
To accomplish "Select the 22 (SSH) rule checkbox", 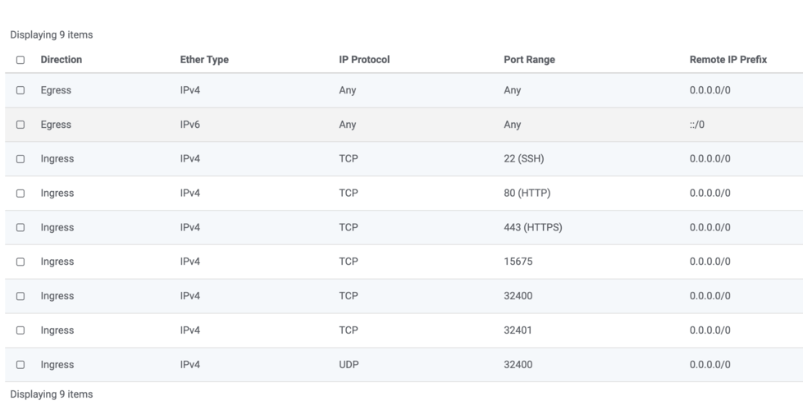I will [21, 159].
